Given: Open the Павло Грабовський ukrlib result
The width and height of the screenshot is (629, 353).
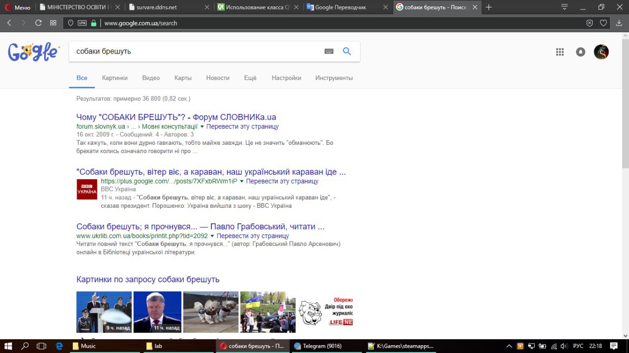Looking at the screenshot, I should click(x=200, y=226).
